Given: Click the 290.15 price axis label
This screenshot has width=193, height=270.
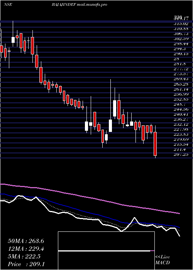Looking at the screenshot, I should [181, 54].
